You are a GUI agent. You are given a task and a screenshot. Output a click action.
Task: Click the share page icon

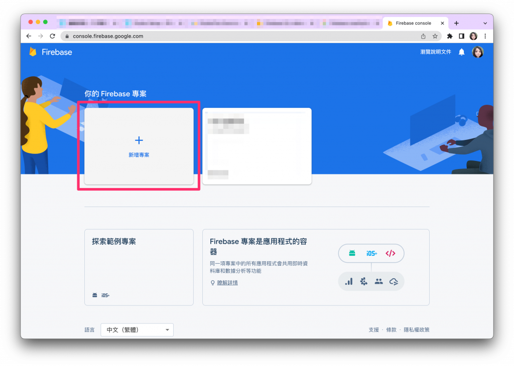423,36
